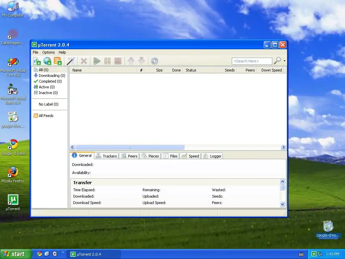Screen dimensions: 345x259
Task: Click the µTorrent system tray icon
Action: coord(314,254)
